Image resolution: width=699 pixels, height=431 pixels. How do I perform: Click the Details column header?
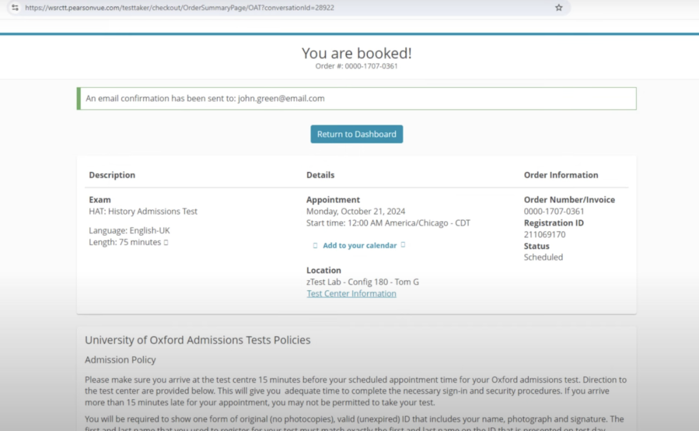(x=320, y=175)
